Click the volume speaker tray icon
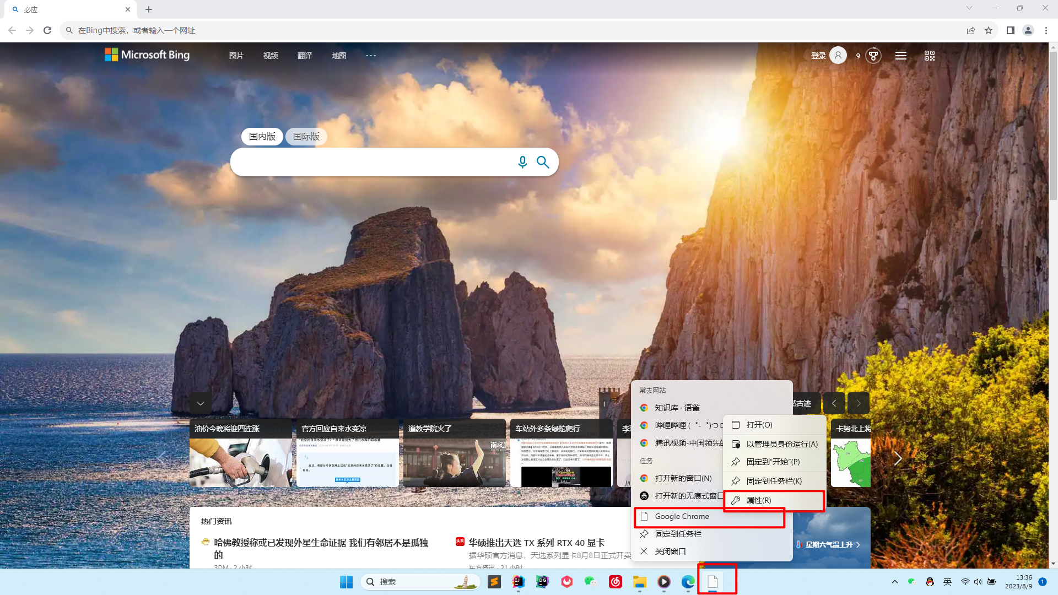The height and width of the screenshot is (595, 1058). [978, 582]
